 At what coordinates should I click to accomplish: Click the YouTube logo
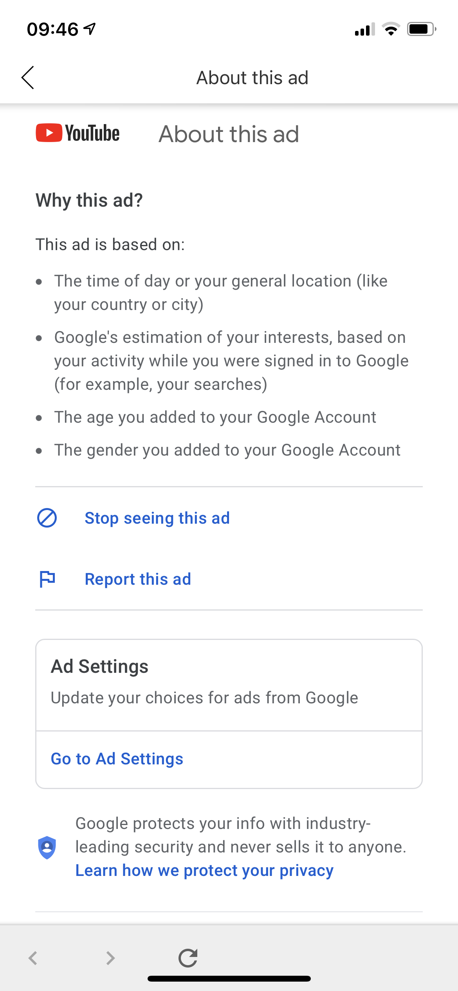[x=78, y=133]
